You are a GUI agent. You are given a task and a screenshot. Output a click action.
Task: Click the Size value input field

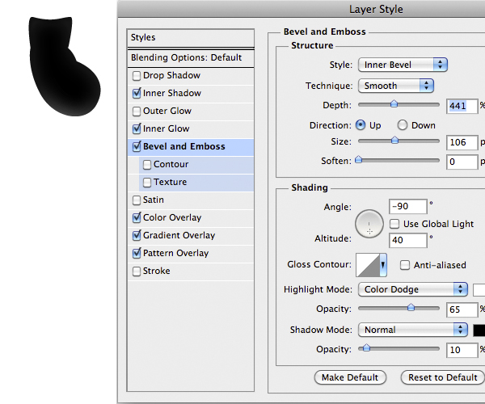click(461, 143)
